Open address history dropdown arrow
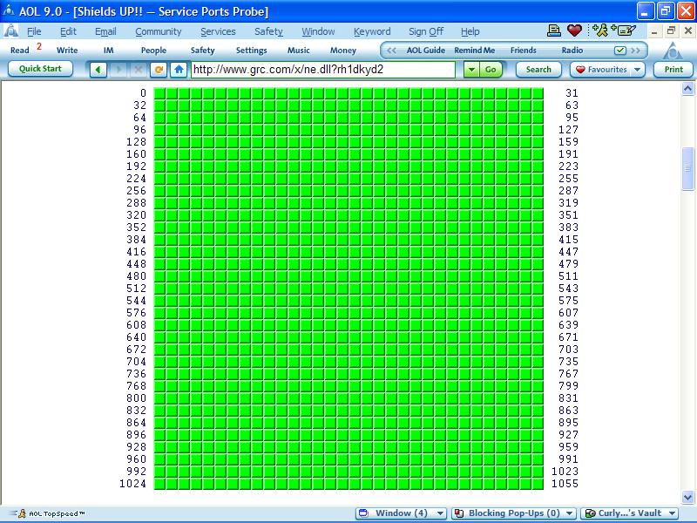 pos(471,70)
